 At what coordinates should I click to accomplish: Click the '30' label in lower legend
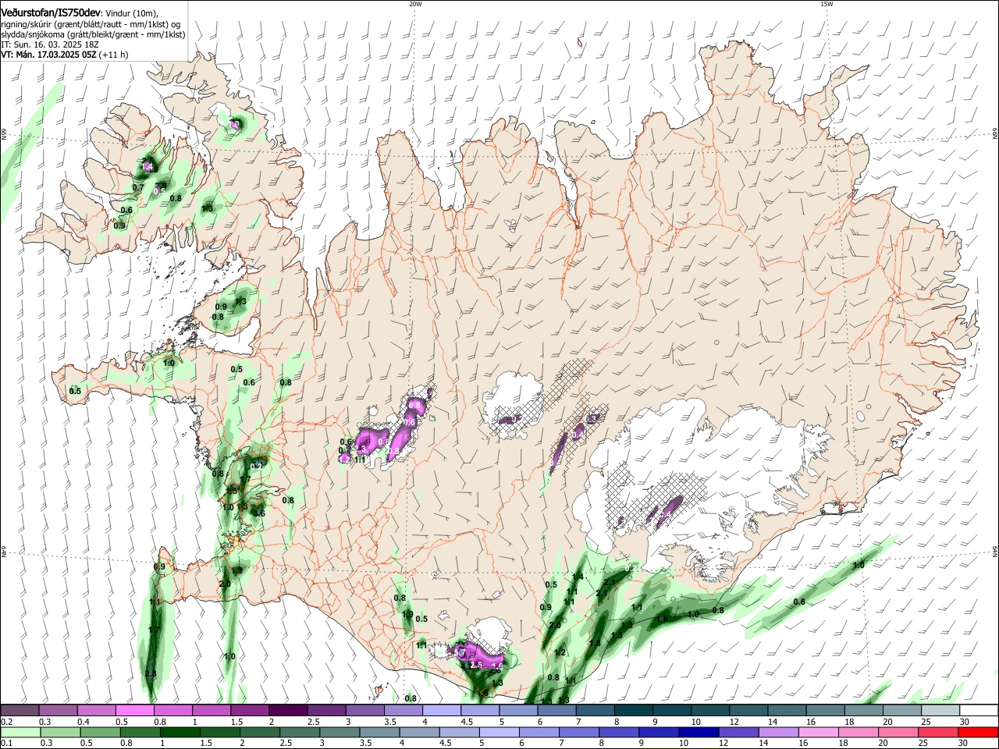962,744
